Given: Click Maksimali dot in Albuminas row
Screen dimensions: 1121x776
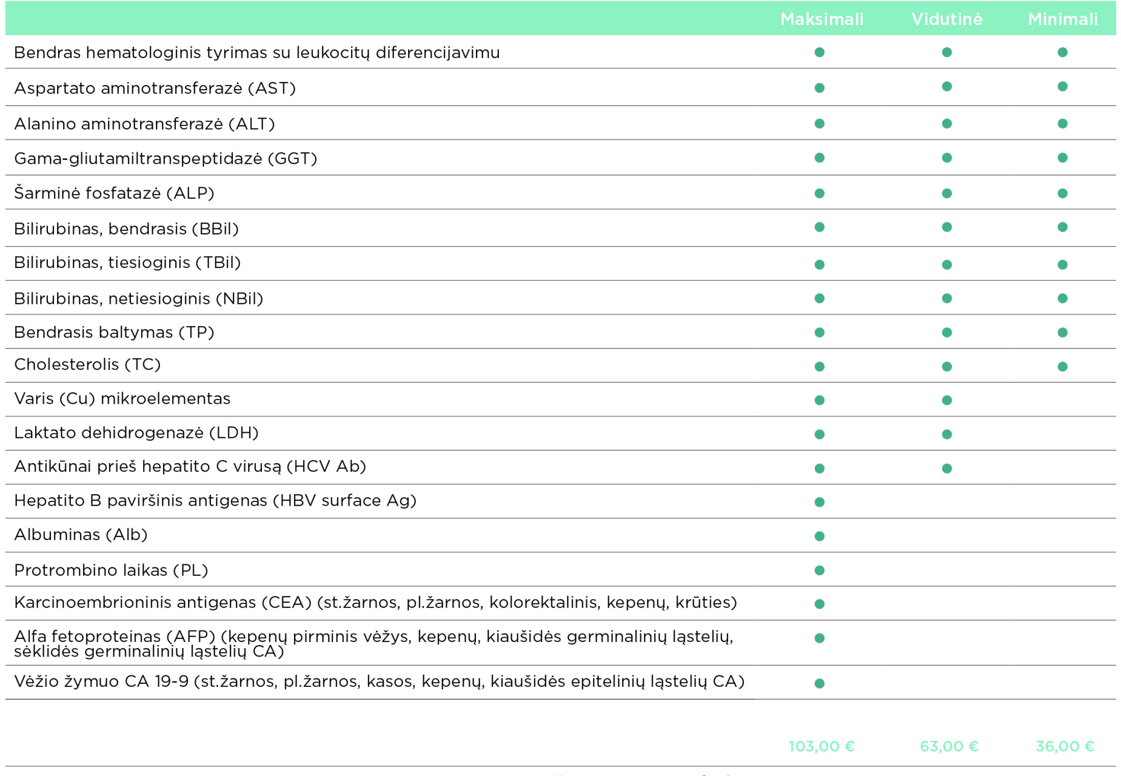Looking at the screenshot, I should pos(820,536).
